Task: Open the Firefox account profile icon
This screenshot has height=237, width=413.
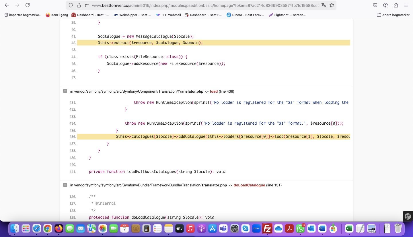Action: 385,5
